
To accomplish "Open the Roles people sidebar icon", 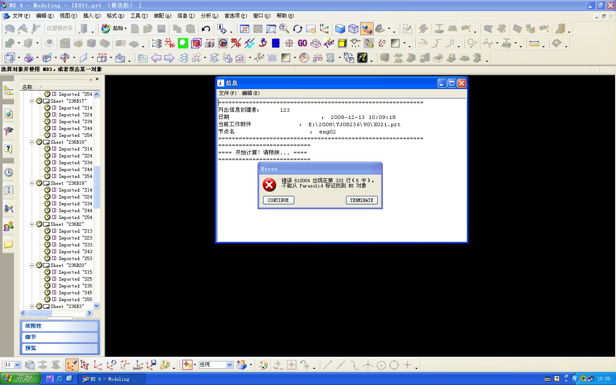I will pos(8,226).
